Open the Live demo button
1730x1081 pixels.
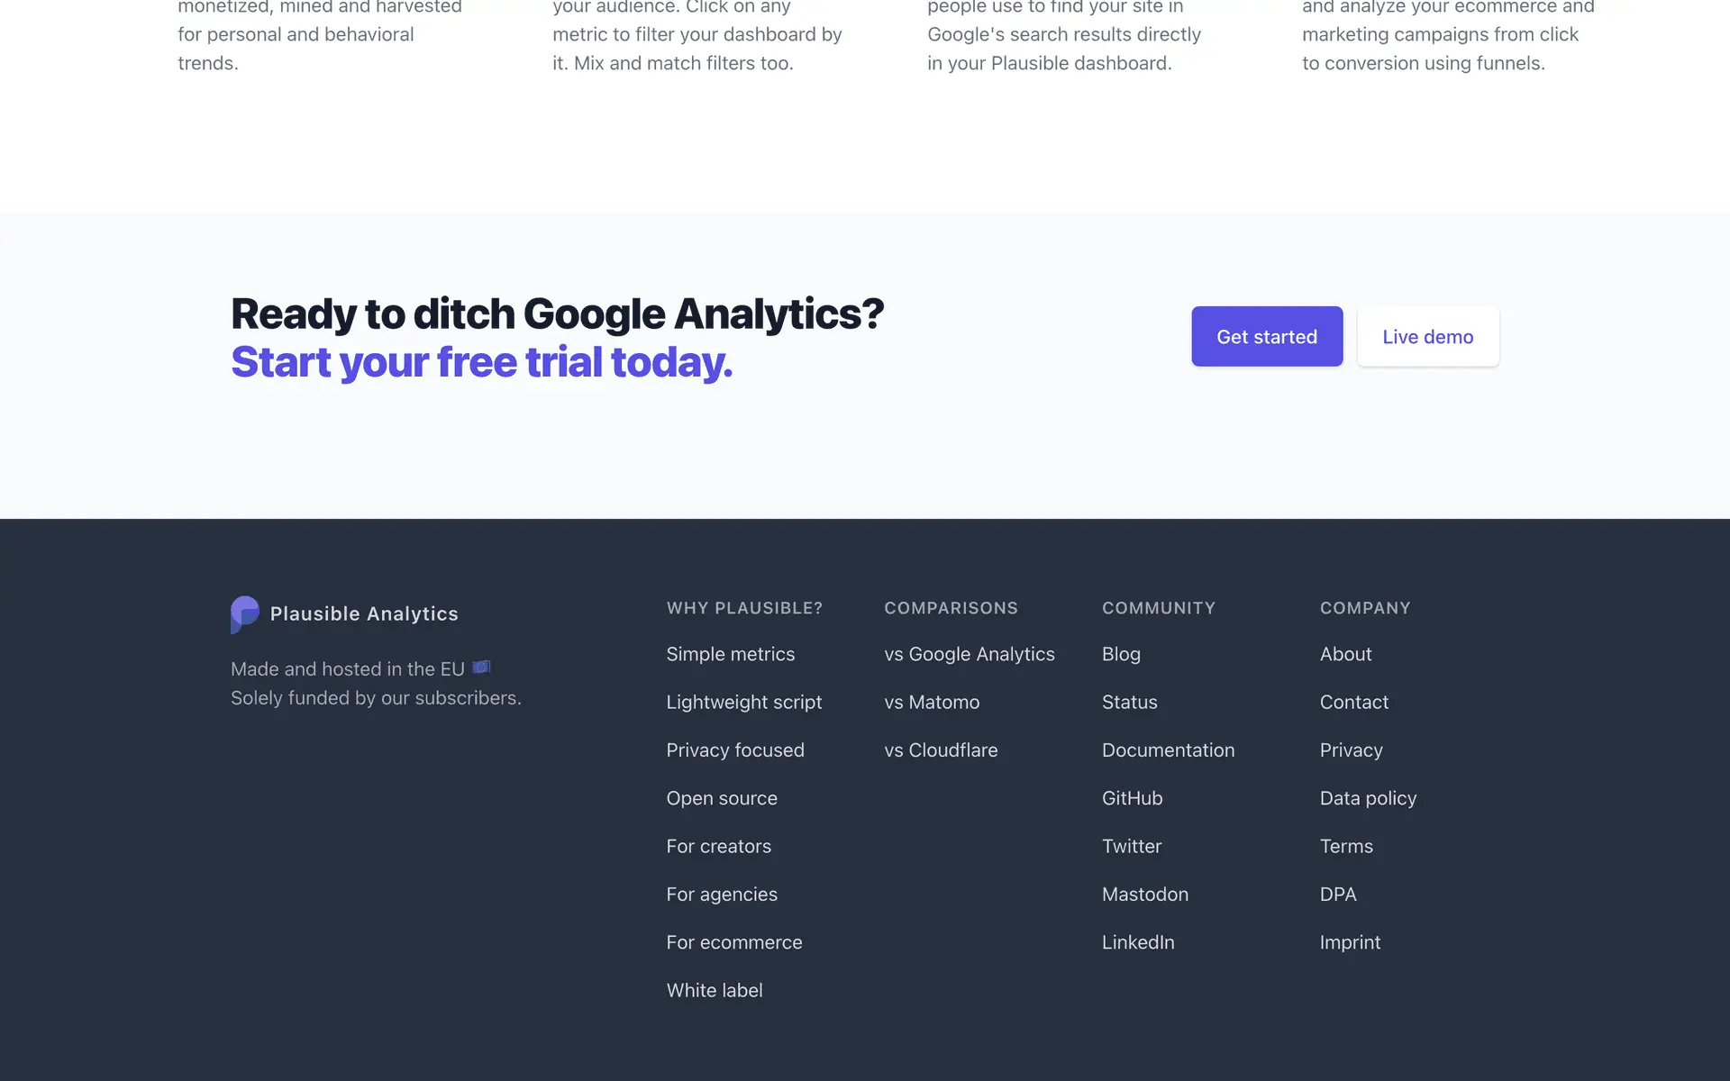(x=1427, y=337)
